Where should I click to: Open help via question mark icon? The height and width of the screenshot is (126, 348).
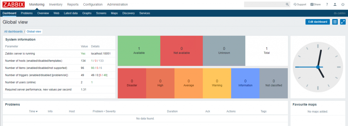327,4
